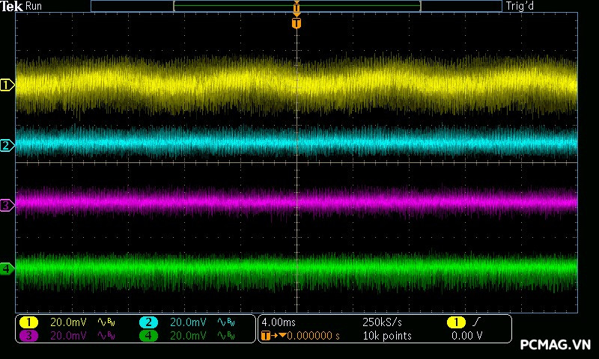Click the 250kS/s sample rate readout
This screenshot has width=599, height=359.
(x=381, y=322)
